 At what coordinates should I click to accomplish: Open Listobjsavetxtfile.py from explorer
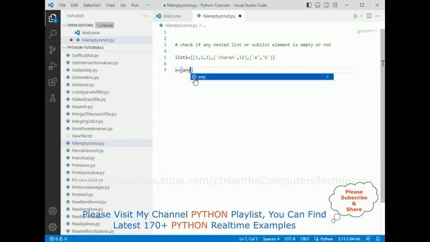click(x=90, y=92)
